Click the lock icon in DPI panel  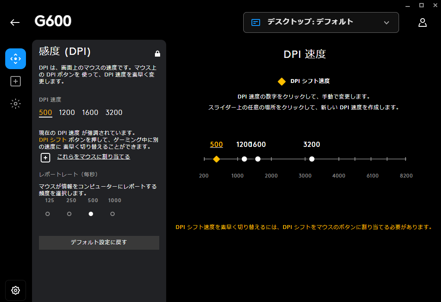158,54
